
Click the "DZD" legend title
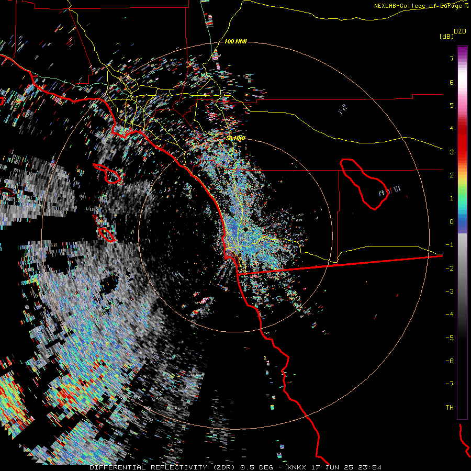click(460, 31)
